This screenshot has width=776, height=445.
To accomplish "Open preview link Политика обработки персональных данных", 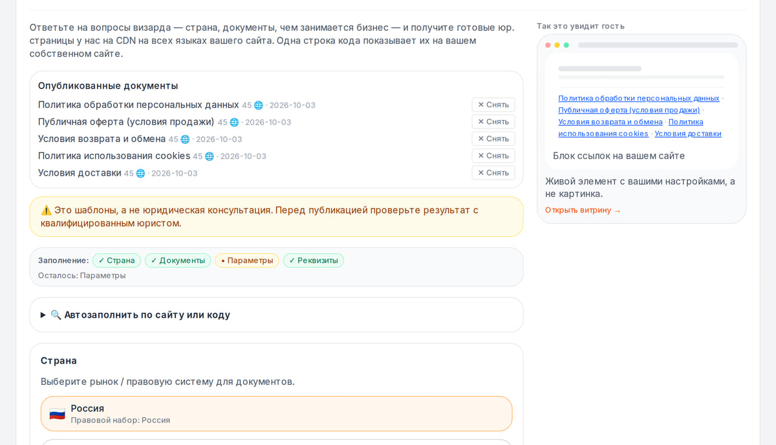I will [x=639, y=98].
